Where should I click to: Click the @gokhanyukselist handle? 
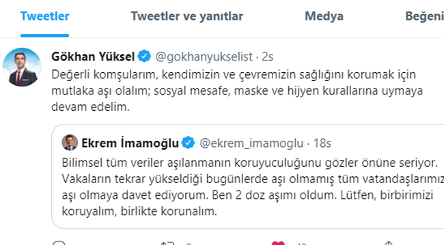204,56
